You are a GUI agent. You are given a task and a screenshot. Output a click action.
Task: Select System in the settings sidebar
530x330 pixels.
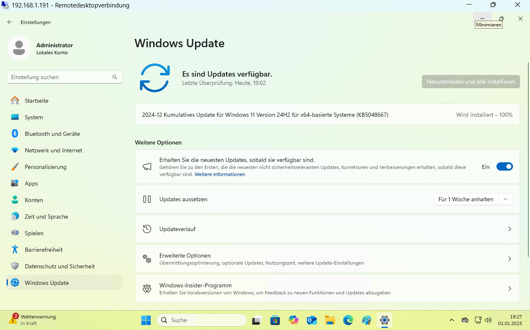click(34, 117)
